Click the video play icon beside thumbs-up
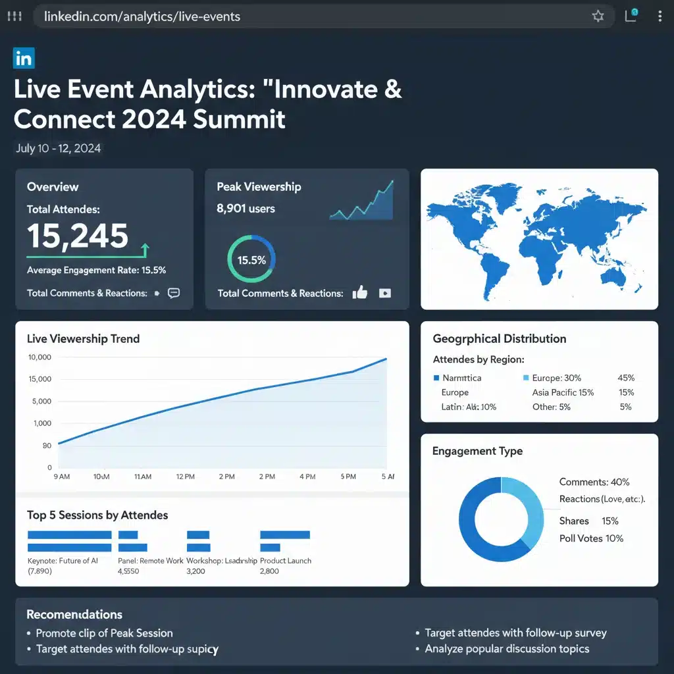Image resolution: width=674 pixels, height=674 pixels. pos(384,293)
